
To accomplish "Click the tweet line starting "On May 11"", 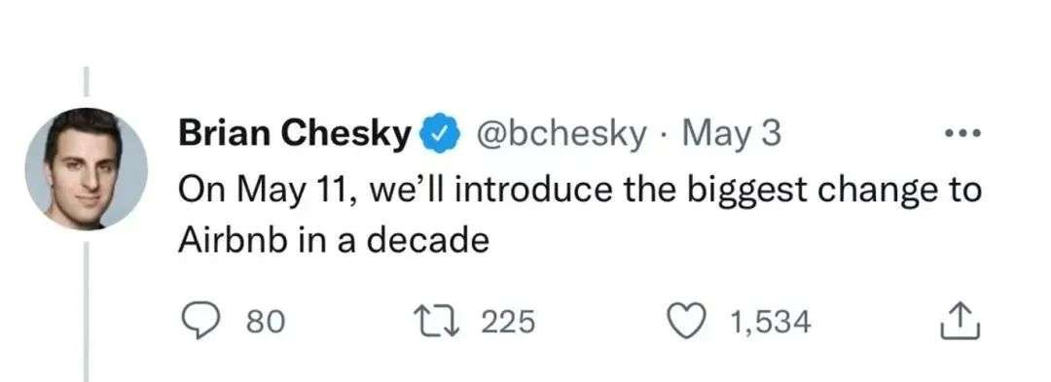I will [x=580, y=190].
